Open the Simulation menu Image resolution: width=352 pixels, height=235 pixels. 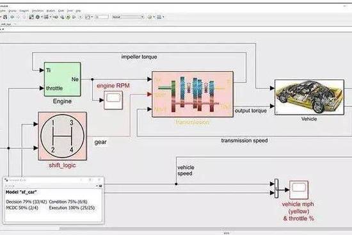tap(38, 11)
